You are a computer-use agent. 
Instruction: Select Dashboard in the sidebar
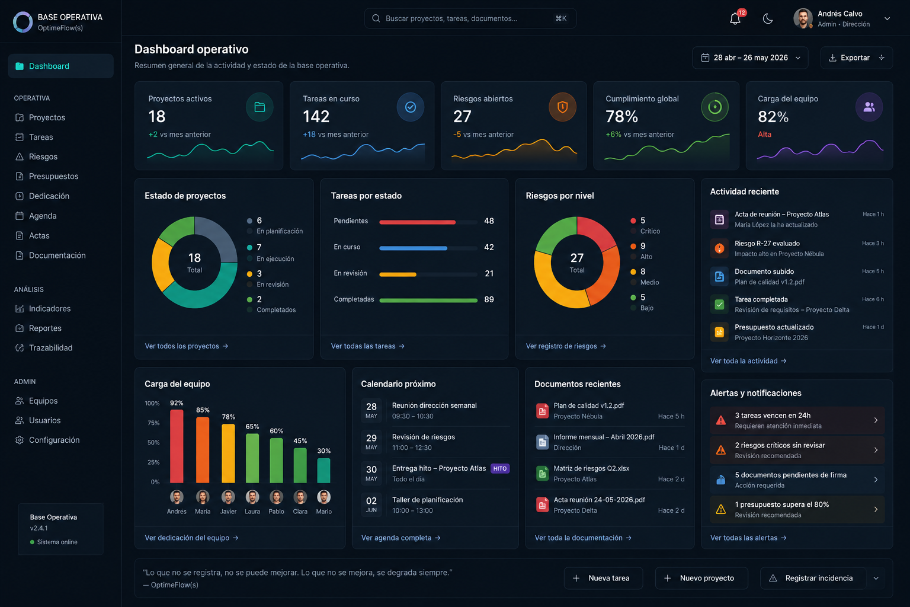[60, 66]
